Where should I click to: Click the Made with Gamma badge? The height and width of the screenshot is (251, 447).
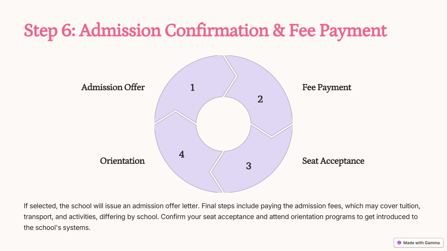click(419, 243)
